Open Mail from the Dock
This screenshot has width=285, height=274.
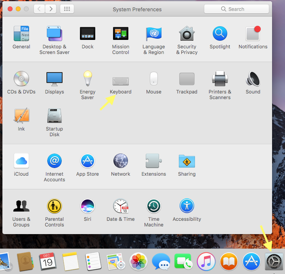click(5, 262)
